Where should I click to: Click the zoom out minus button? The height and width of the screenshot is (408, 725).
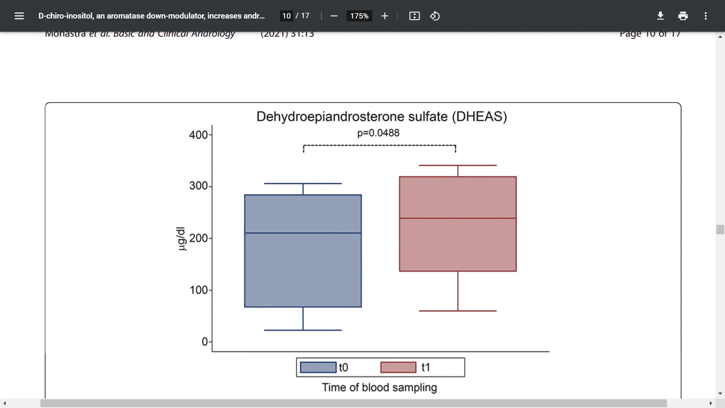click(334, 16)
